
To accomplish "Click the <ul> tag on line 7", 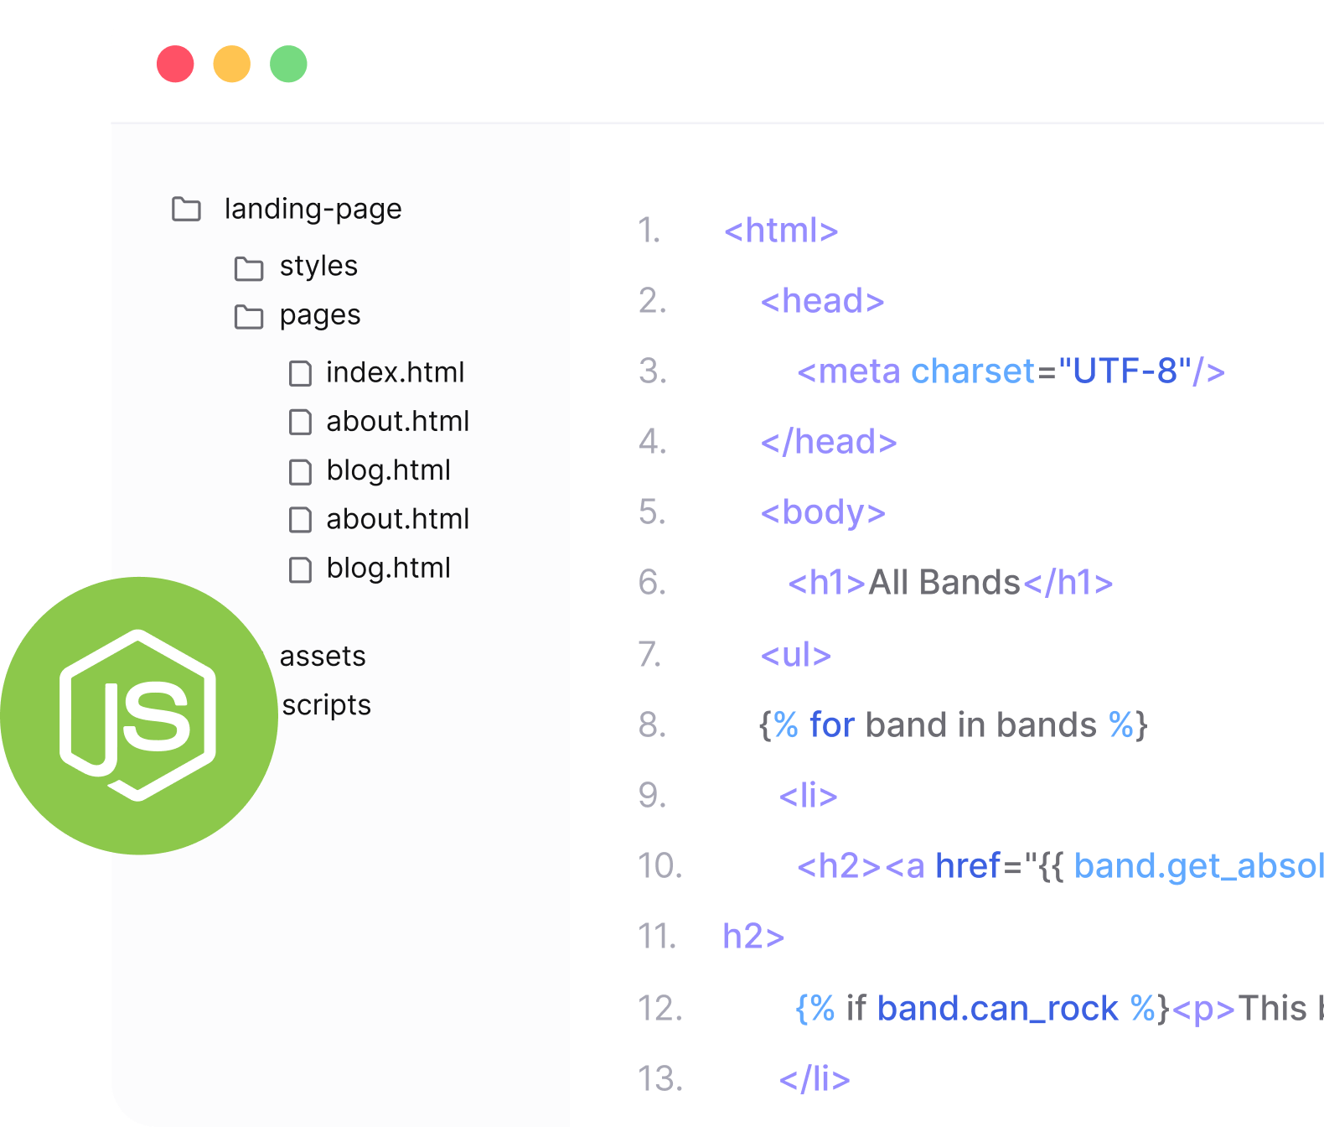I will pyautogui.click(x=796, y=655).
